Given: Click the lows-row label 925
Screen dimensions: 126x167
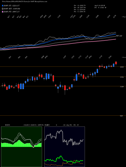Looking at the screenshot, I should coord(10,57).
